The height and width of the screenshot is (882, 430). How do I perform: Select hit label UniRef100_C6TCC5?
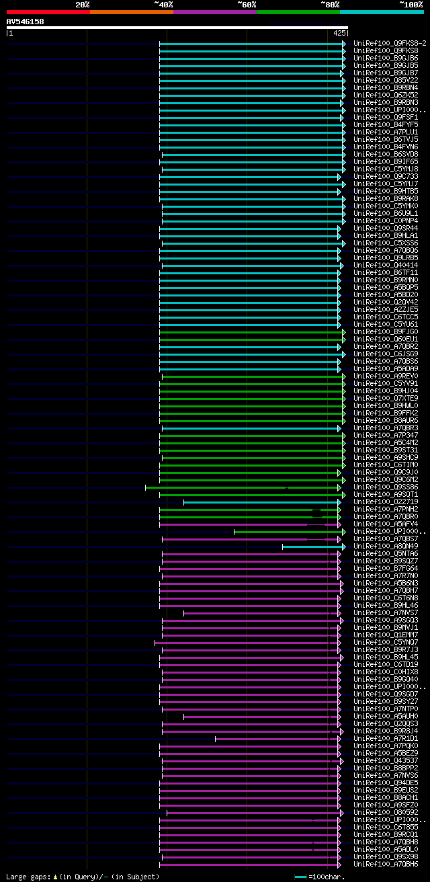click(386, 317)
